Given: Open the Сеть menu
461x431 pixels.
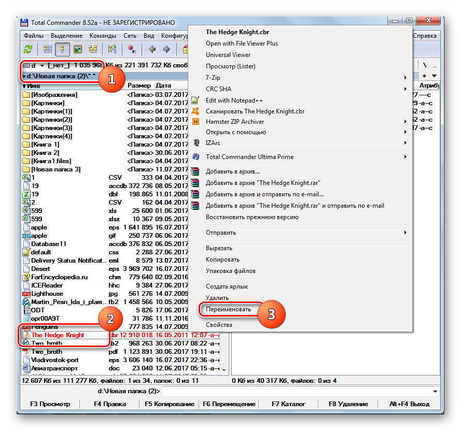Looking at the screenshot, I should point(130,36).
